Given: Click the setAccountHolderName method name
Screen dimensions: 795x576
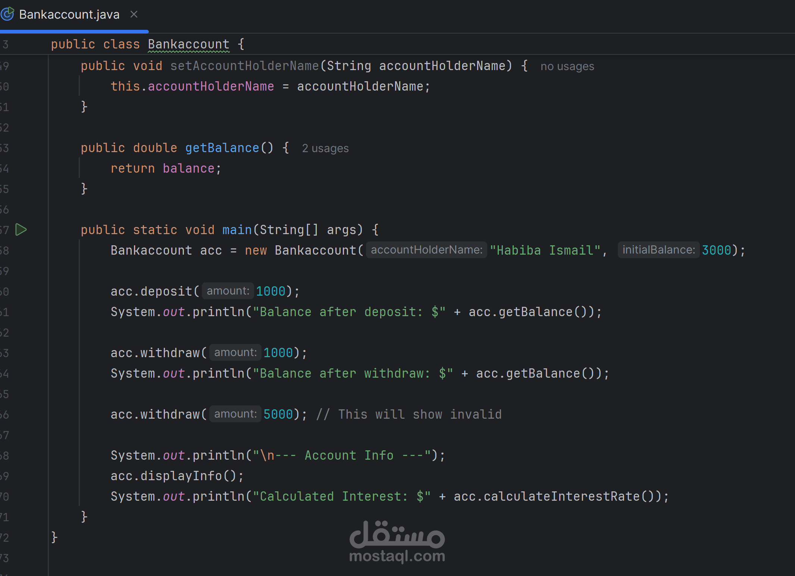Looking at the screenshot, I should pyautogui.click(x=244, y=66).
